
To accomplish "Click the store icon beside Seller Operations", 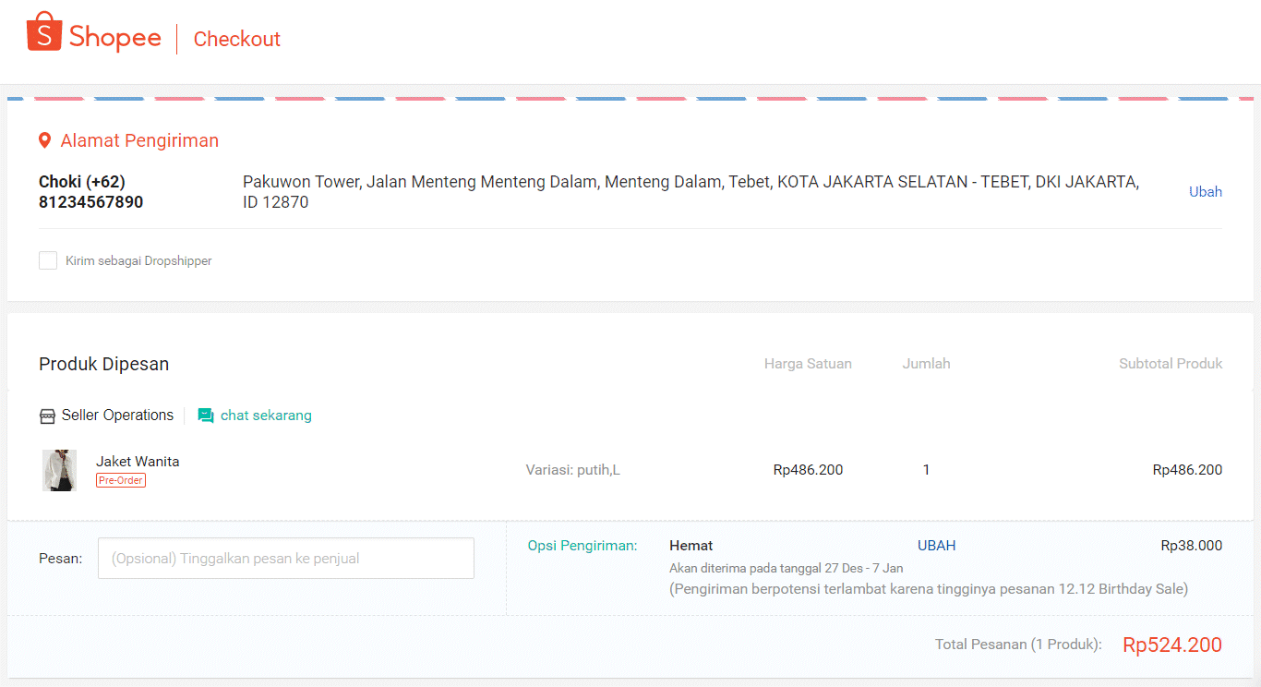I will 47,416.
